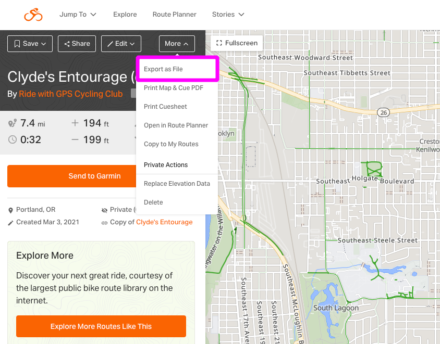
Task: Select Replace Elevation Data
Action: pos(177,184)
